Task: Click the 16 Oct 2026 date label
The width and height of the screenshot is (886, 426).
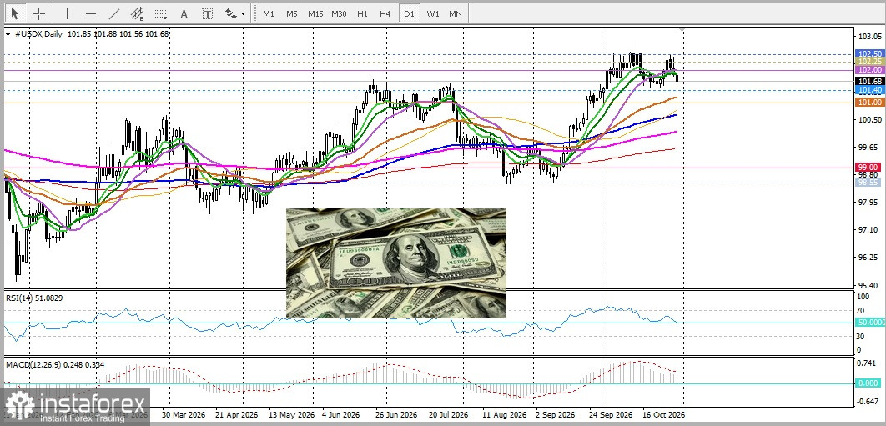Action: (x=662, y=414)
